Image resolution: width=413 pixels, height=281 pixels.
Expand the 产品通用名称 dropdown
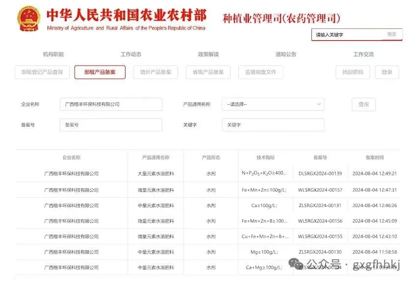click(x=273, y=104)
